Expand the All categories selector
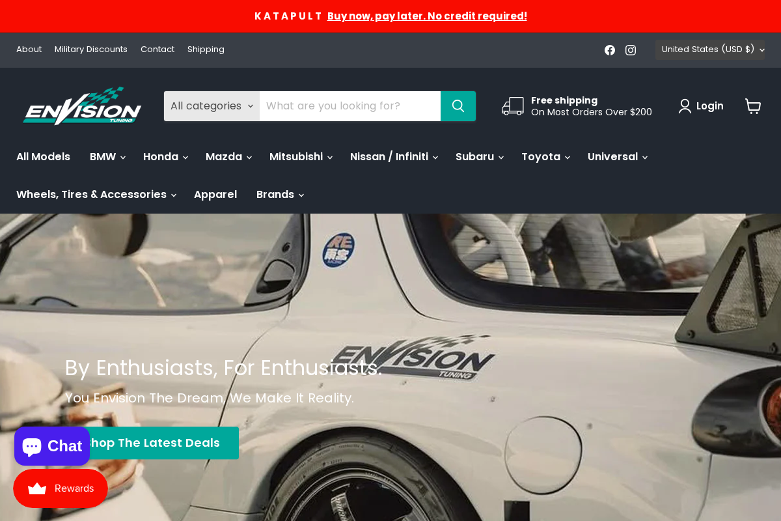Screen dimensions: 781x521 pos(211,106)
